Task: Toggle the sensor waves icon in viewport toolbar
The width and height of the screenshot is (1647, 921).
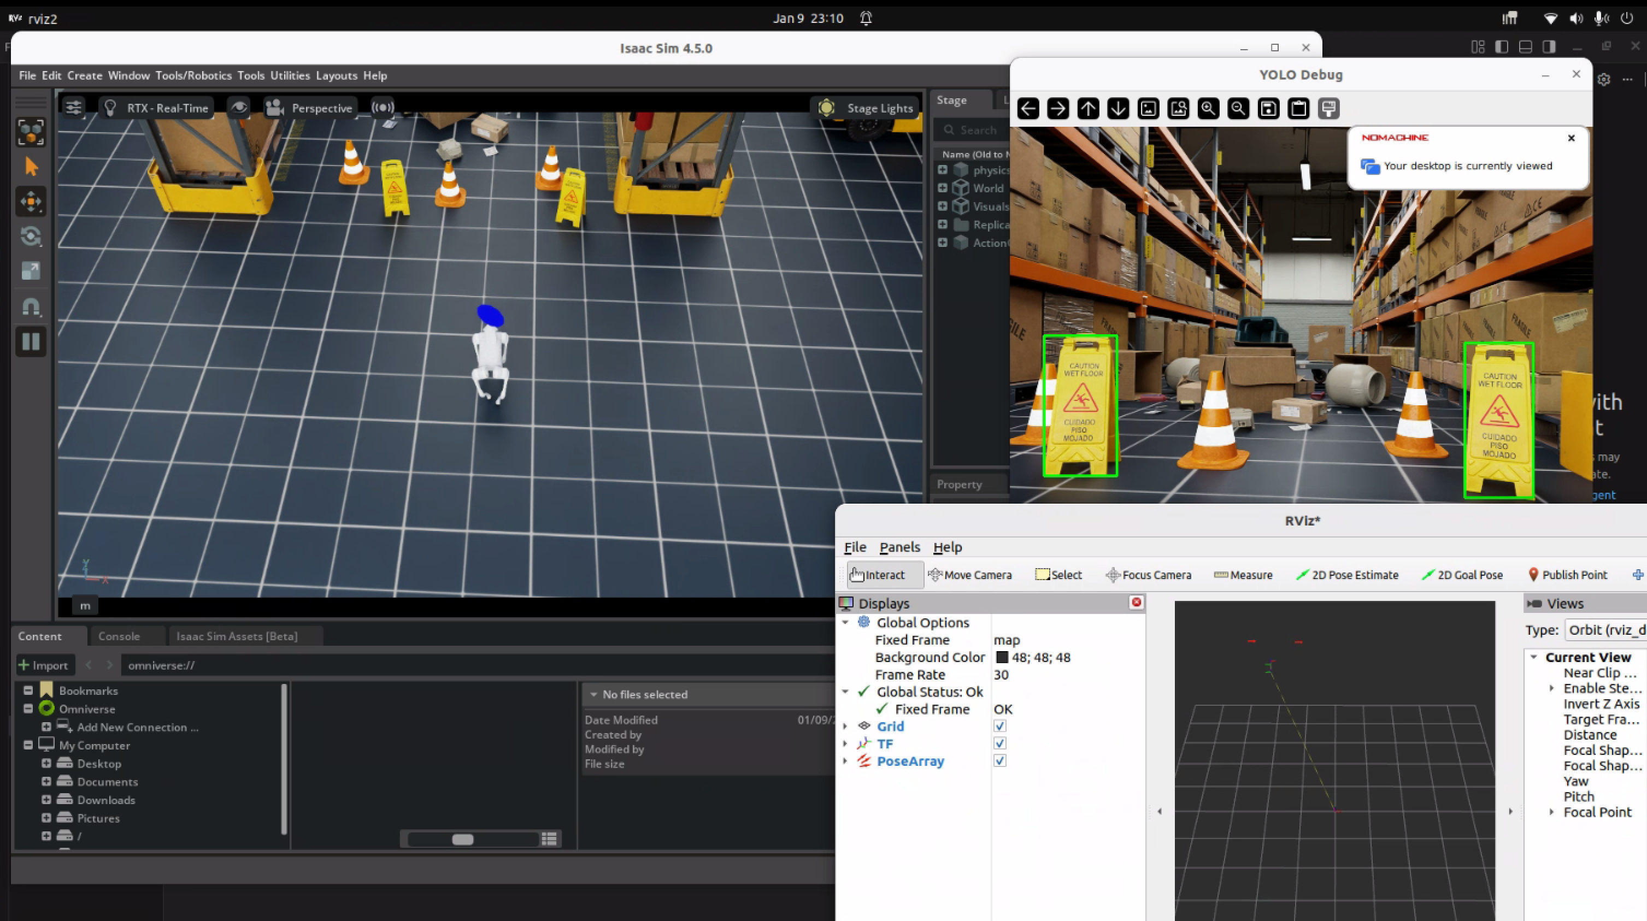Action: tap(383, 108)
